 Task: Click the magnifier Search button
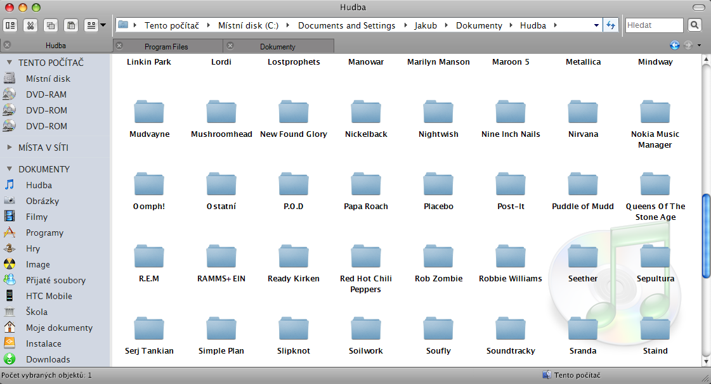coord(695,25)
